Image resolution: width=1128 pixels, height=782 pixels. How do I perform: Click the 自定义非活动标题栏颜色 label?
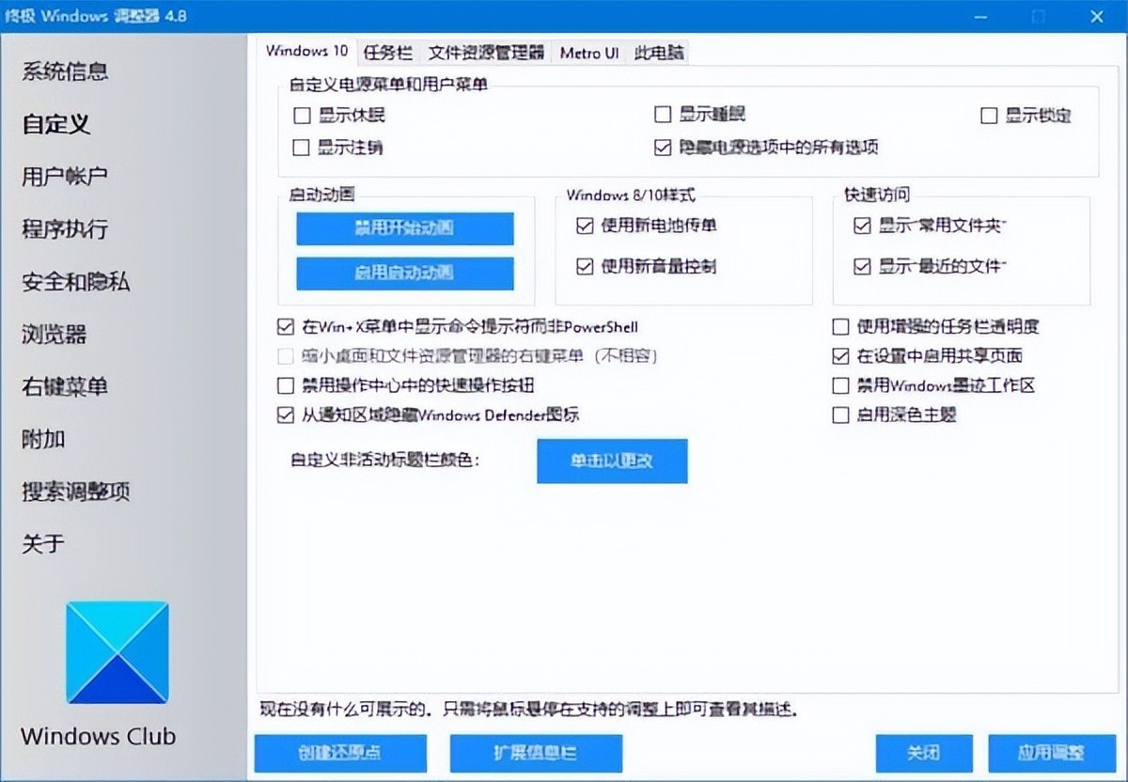[385, 461]
